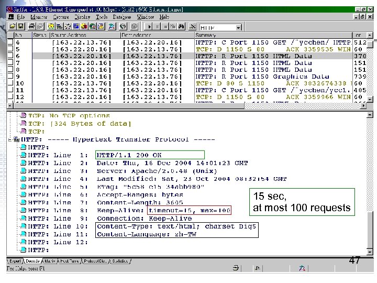
Task: Switch to the Statistics tab
Action: click(119, 260)
